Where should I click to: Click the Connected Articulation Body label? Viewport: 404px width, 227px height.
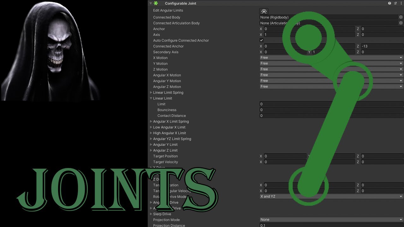tap(176, 23)
